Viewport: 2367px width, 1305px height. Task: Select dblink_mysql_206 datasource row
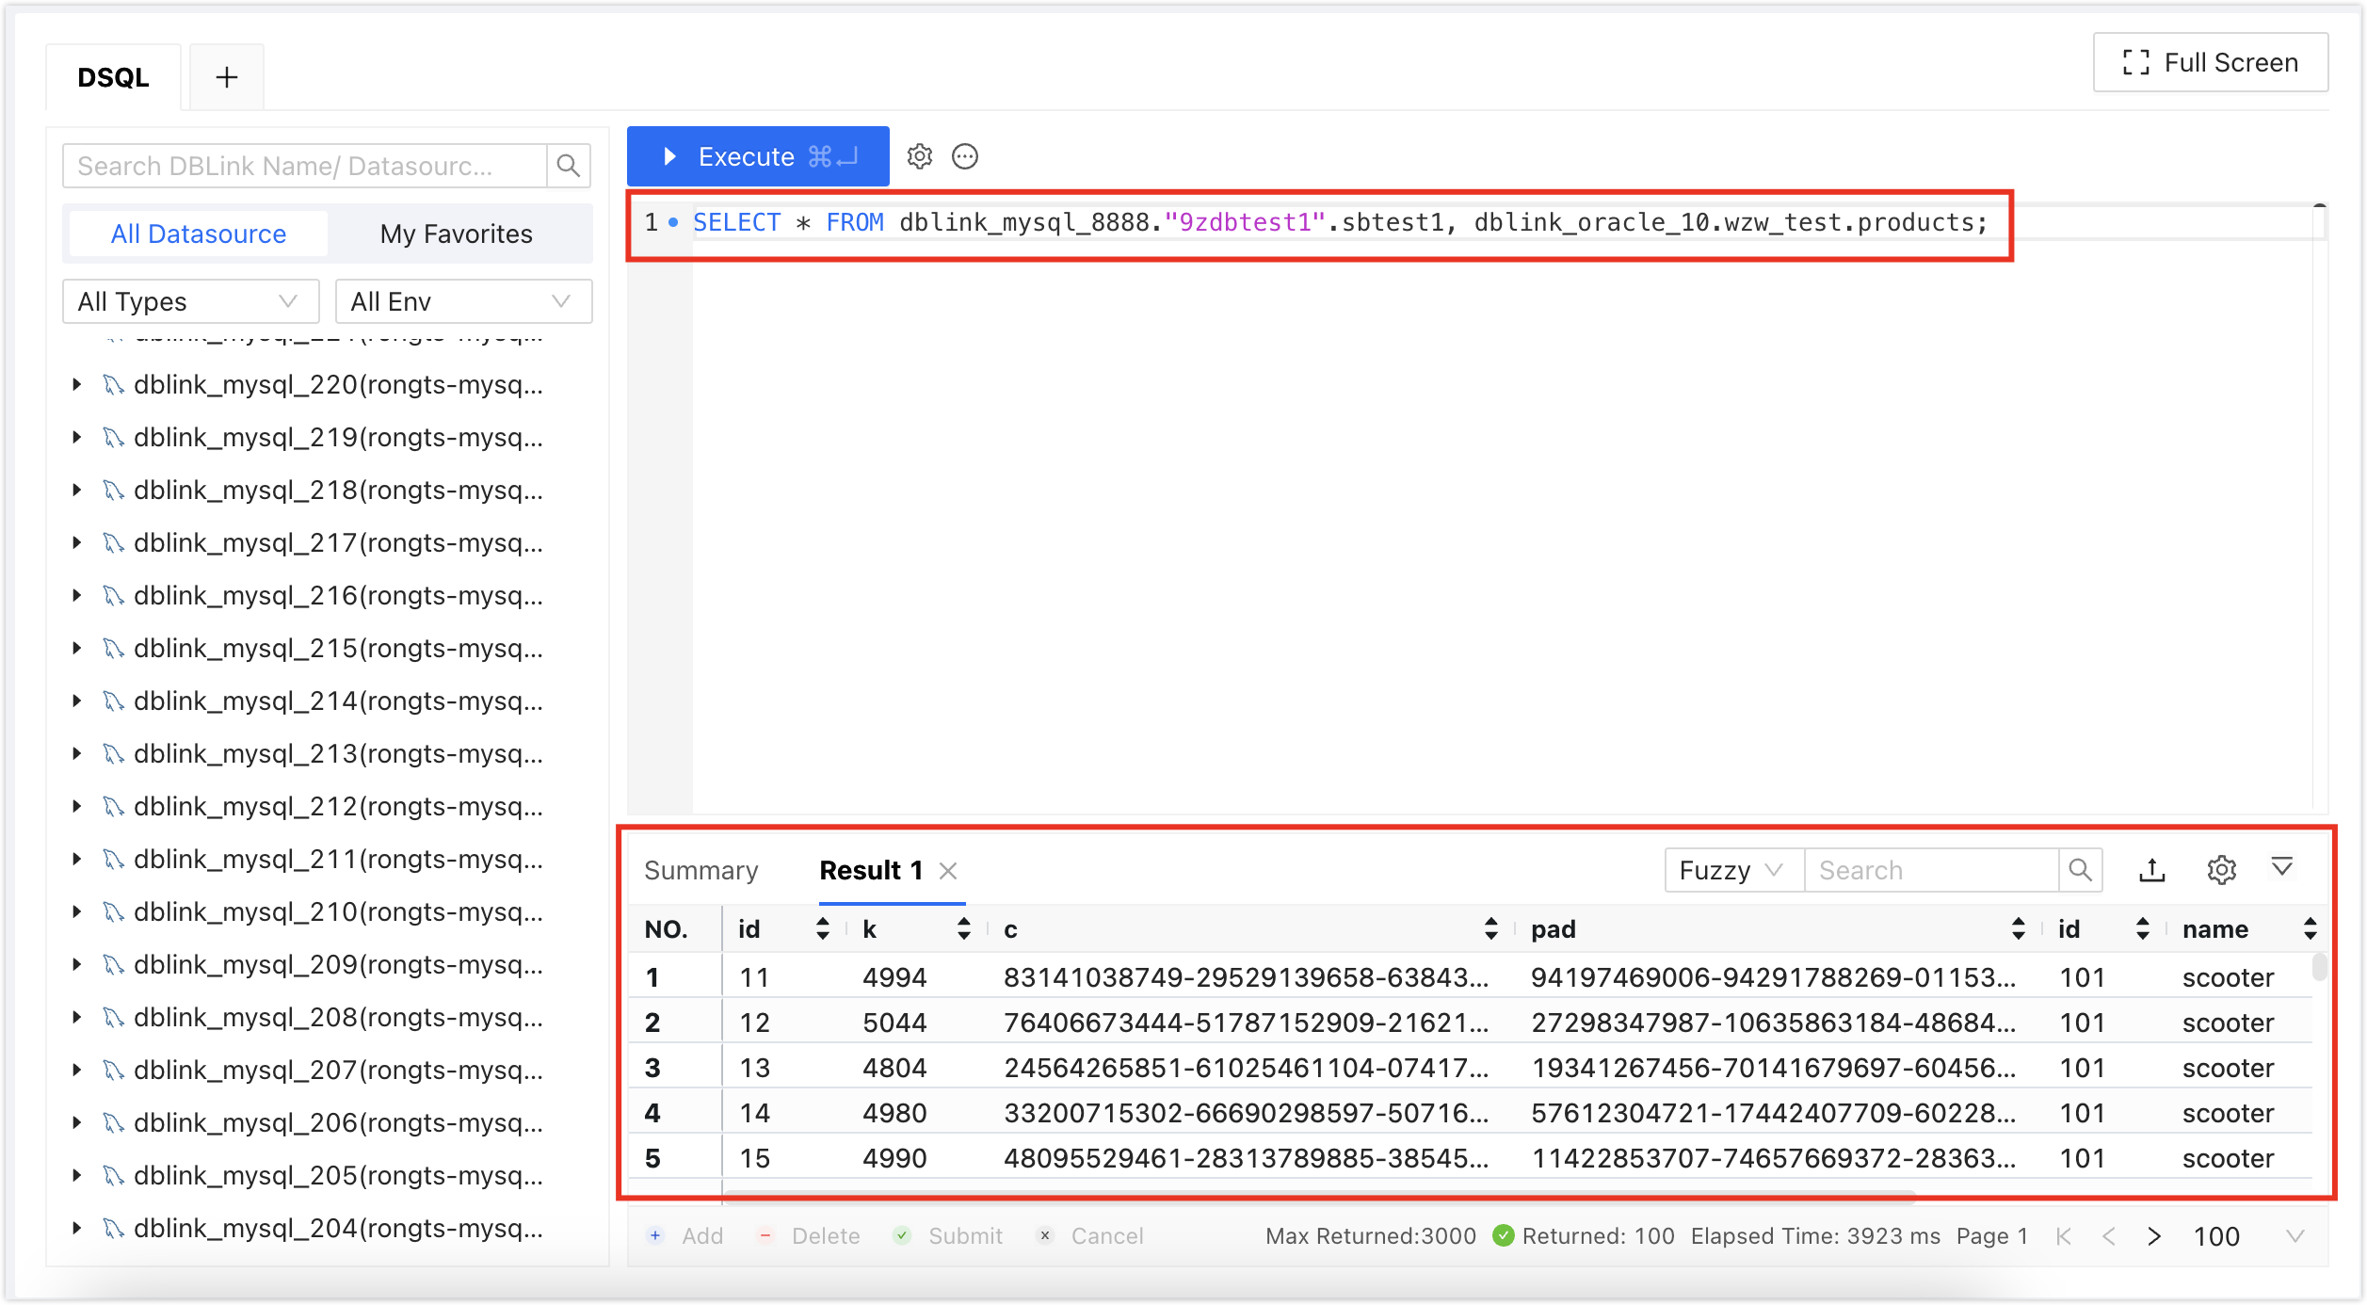coord(328,1122)
